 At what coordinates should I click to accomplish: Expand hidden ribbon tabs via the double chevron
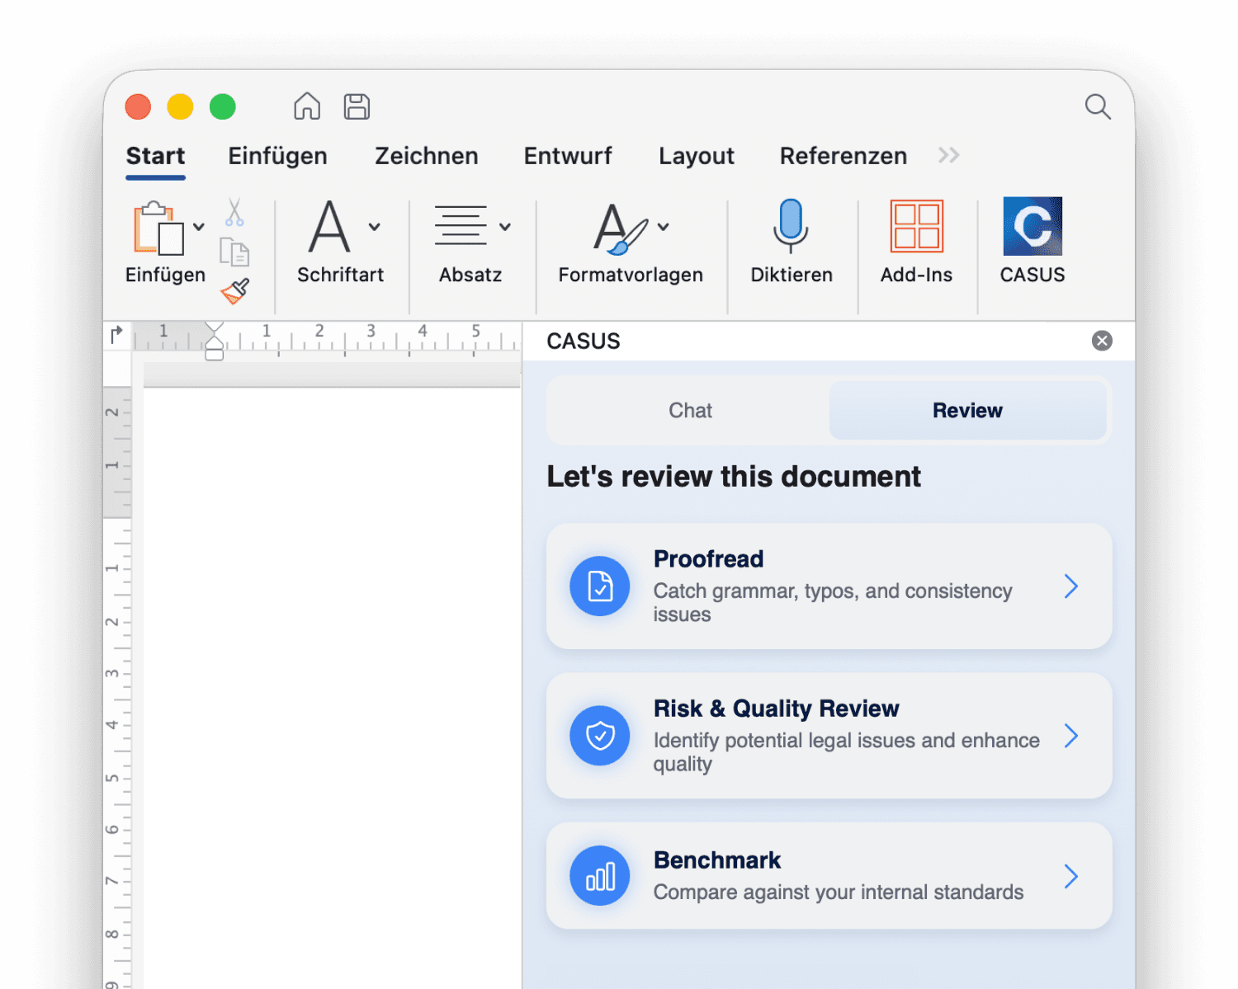(x=947, y=155)
